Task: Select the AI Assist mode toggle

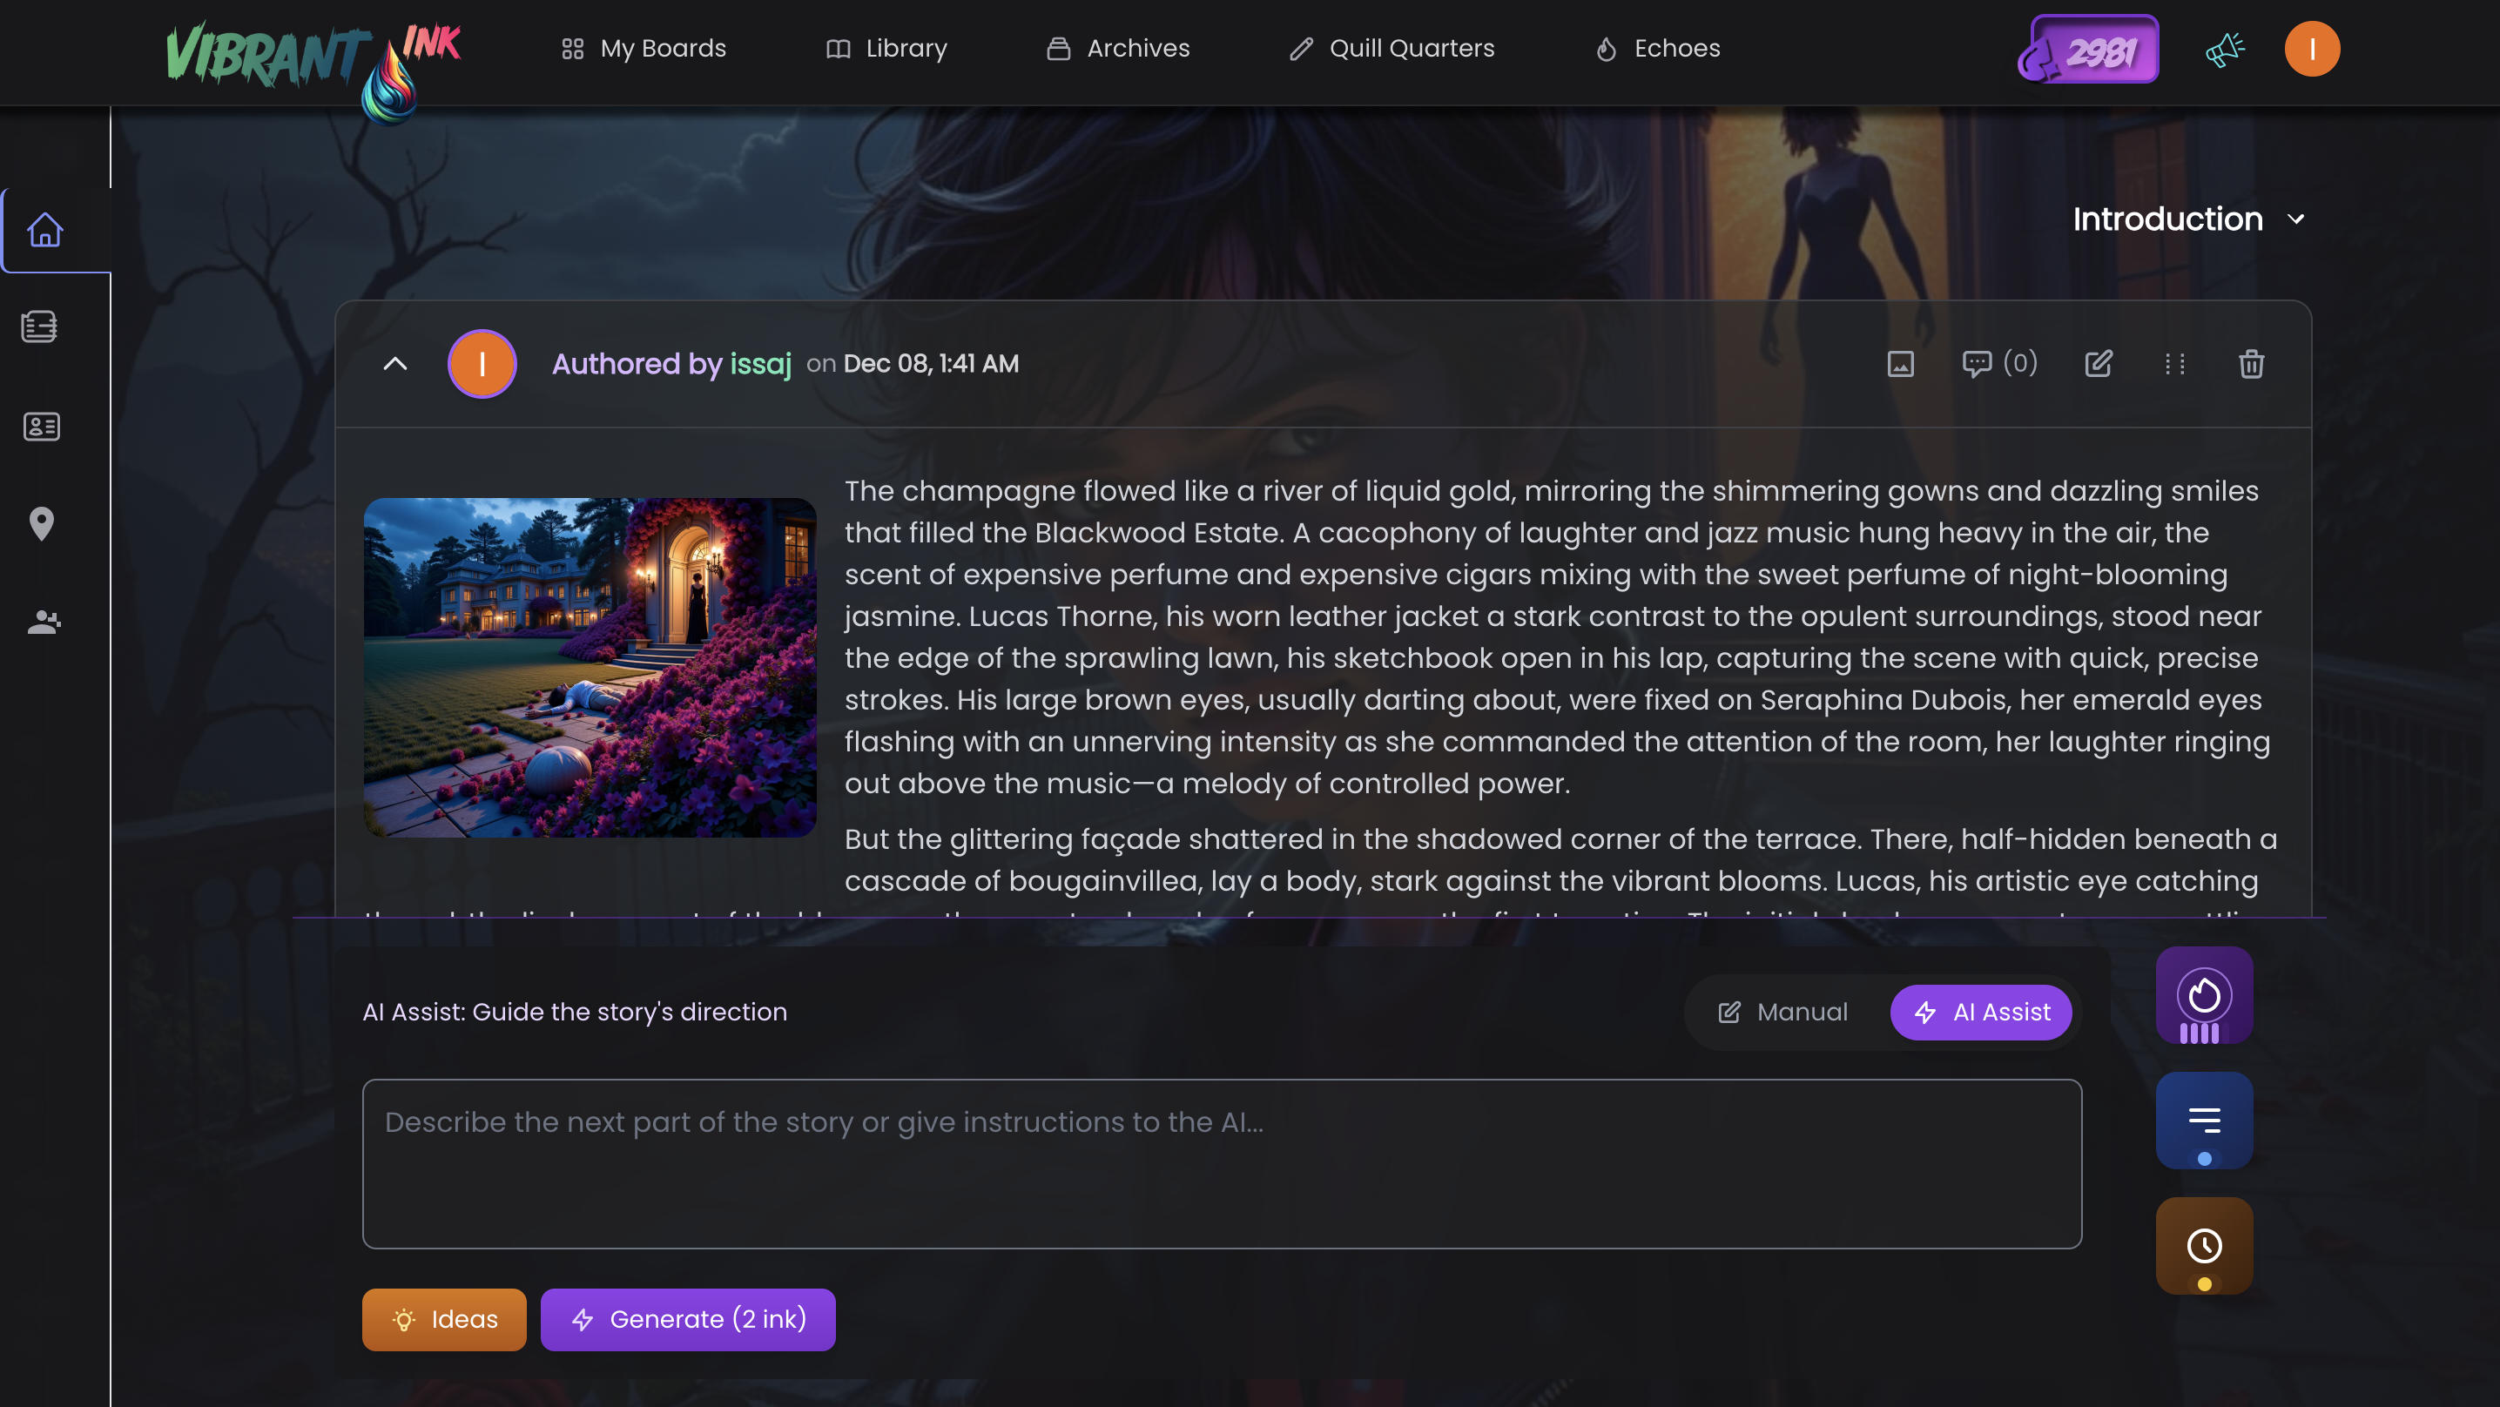Action: click(x=1982, y=1012)
